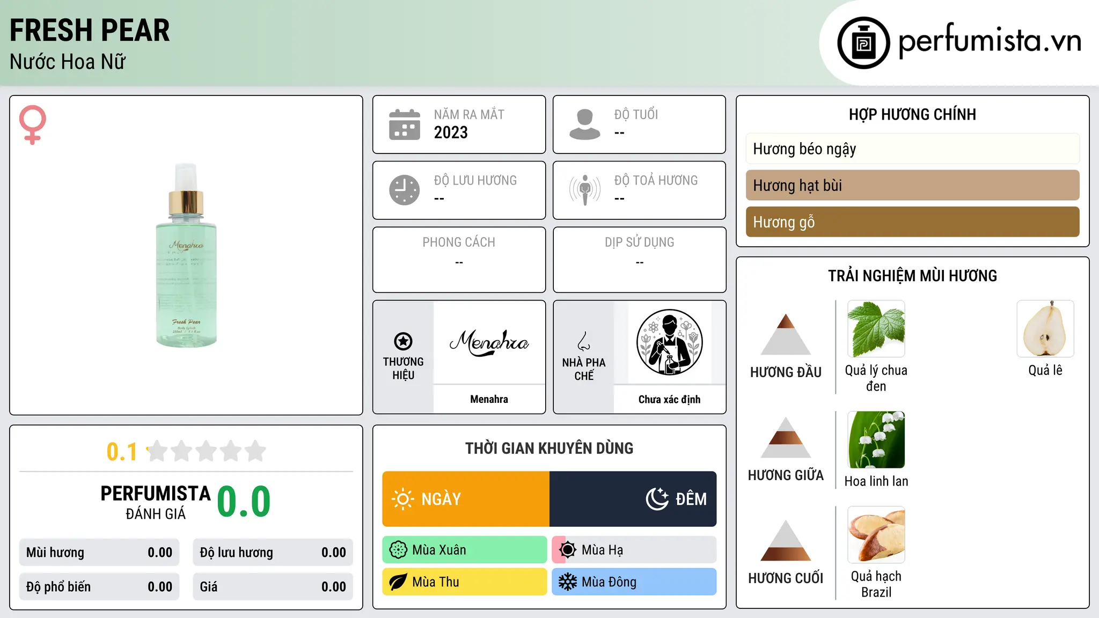Click the green 0.0 Perfumista score
The height and width of the screenshot is (618, 1099).
pyautogui.click(x=244, y=502)
